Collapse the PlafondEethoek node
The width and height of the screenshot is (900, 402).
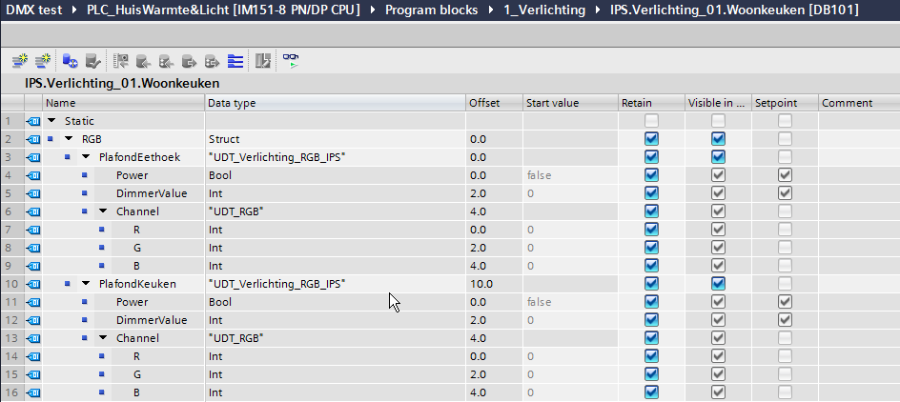click(x=86, y=157)
